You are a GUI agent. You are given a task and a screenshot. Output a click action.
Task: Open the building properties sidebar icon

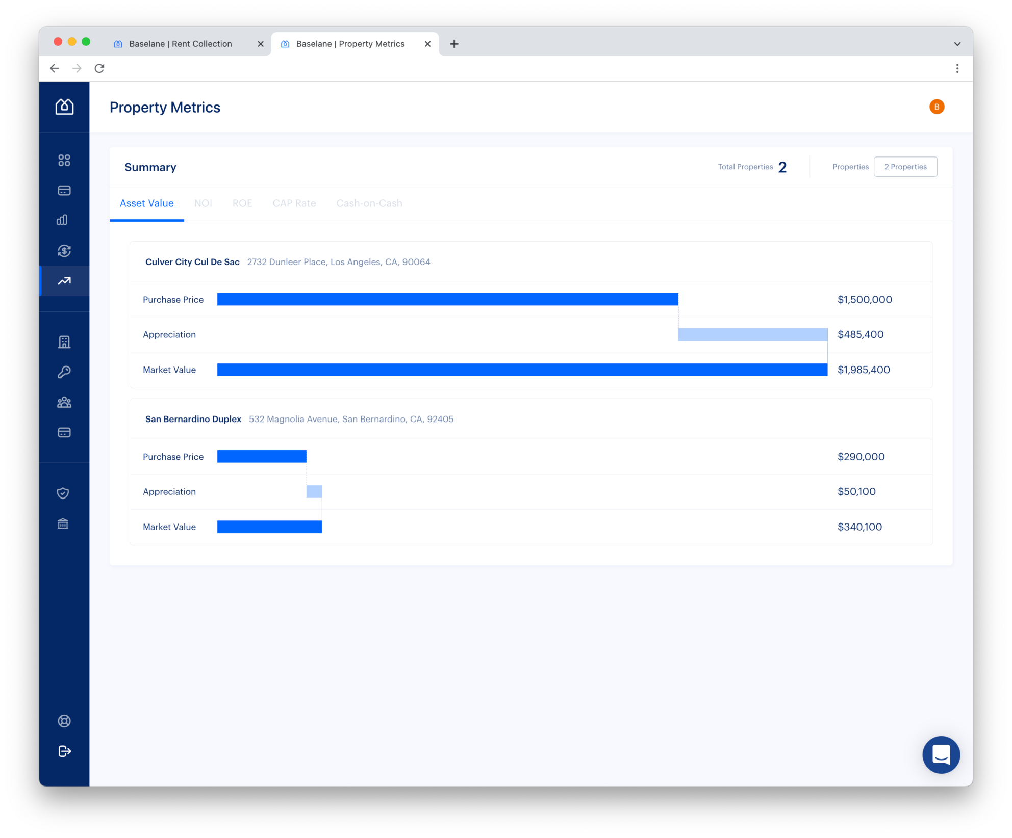point(64,342)
